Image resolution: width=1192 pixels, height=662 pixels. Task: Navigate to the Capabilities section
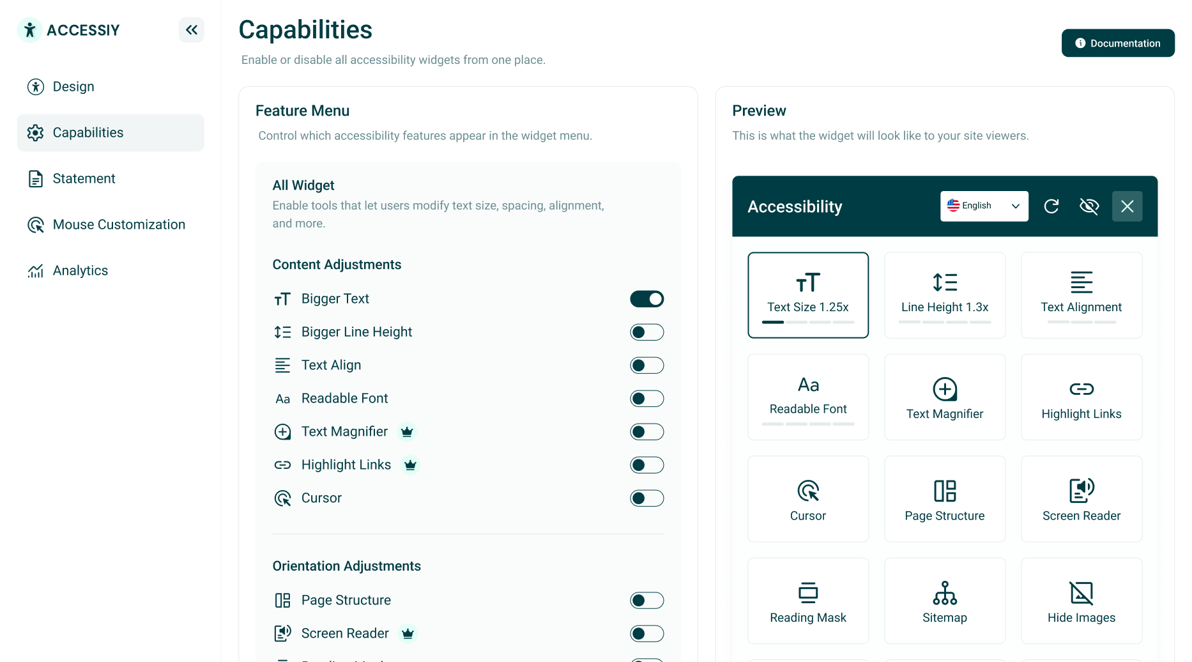pyautogui.click(x=88, y=132)
